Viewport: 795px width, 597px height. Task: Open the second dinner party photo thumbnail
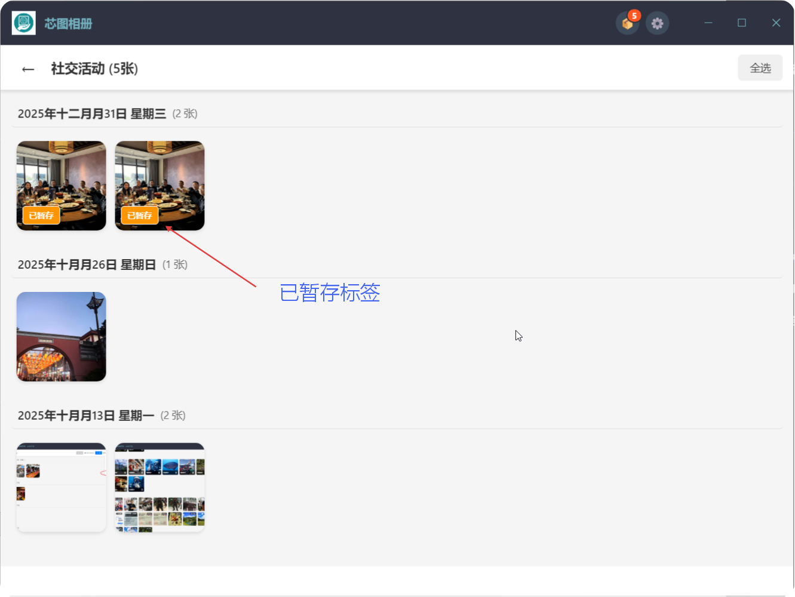[159, 185]
